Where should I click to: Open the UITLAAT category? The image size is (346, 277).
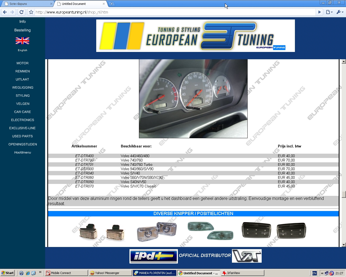point(22,80)
